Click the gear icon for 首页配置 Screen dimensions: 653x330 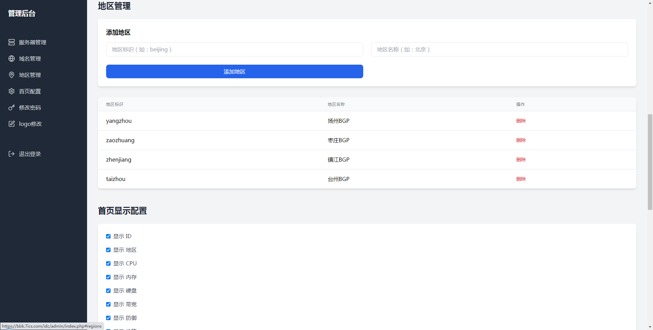coord(12,91)
